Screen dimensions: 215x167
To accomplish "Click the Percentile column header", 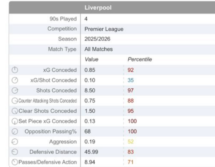I will coord(140,59).
